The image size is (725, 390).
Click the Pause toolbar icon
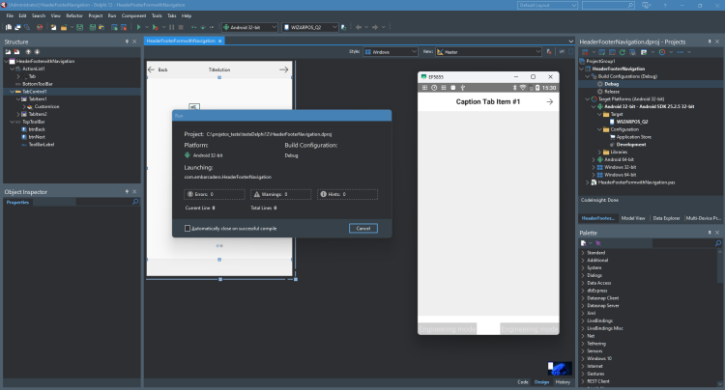171,27
